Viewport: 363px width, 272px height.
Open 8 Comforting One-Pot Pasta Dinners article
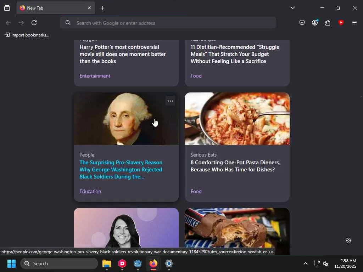[x=235, y=166]
